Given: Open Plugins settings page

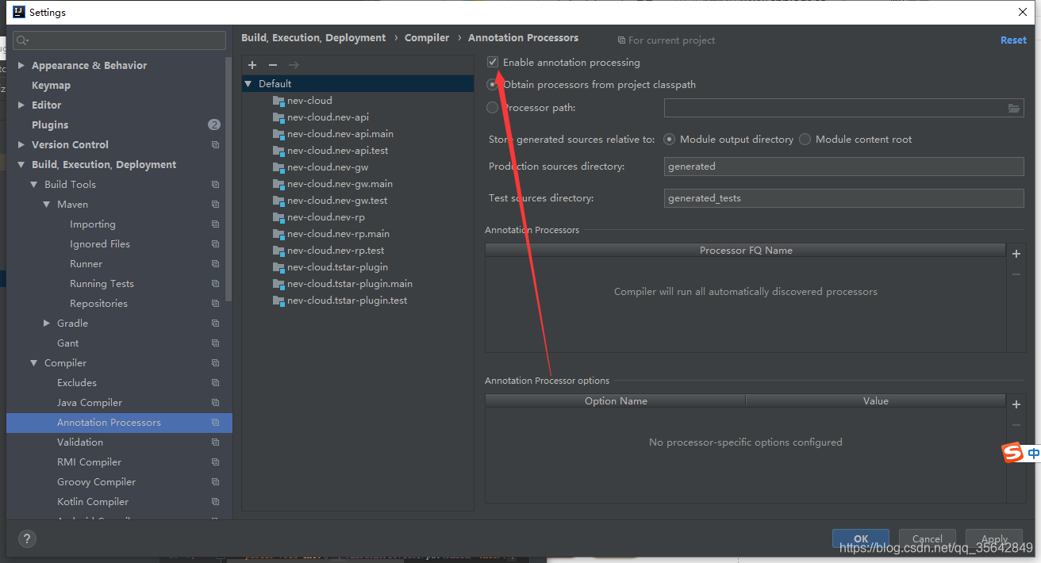Looking at the screenshot, I should pyautogui.click(x=50, y=125).
